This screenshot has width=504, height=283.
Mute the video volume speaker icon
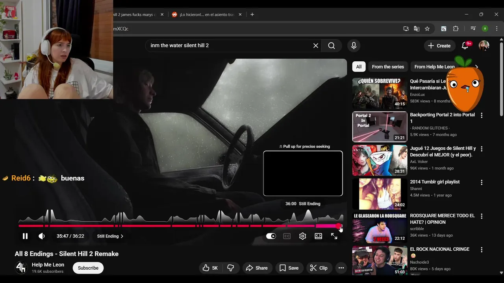coord(41,236)
